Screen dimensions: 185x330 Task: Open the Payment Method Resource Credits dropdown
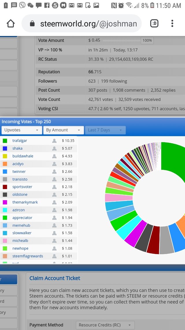click(105, 325)
